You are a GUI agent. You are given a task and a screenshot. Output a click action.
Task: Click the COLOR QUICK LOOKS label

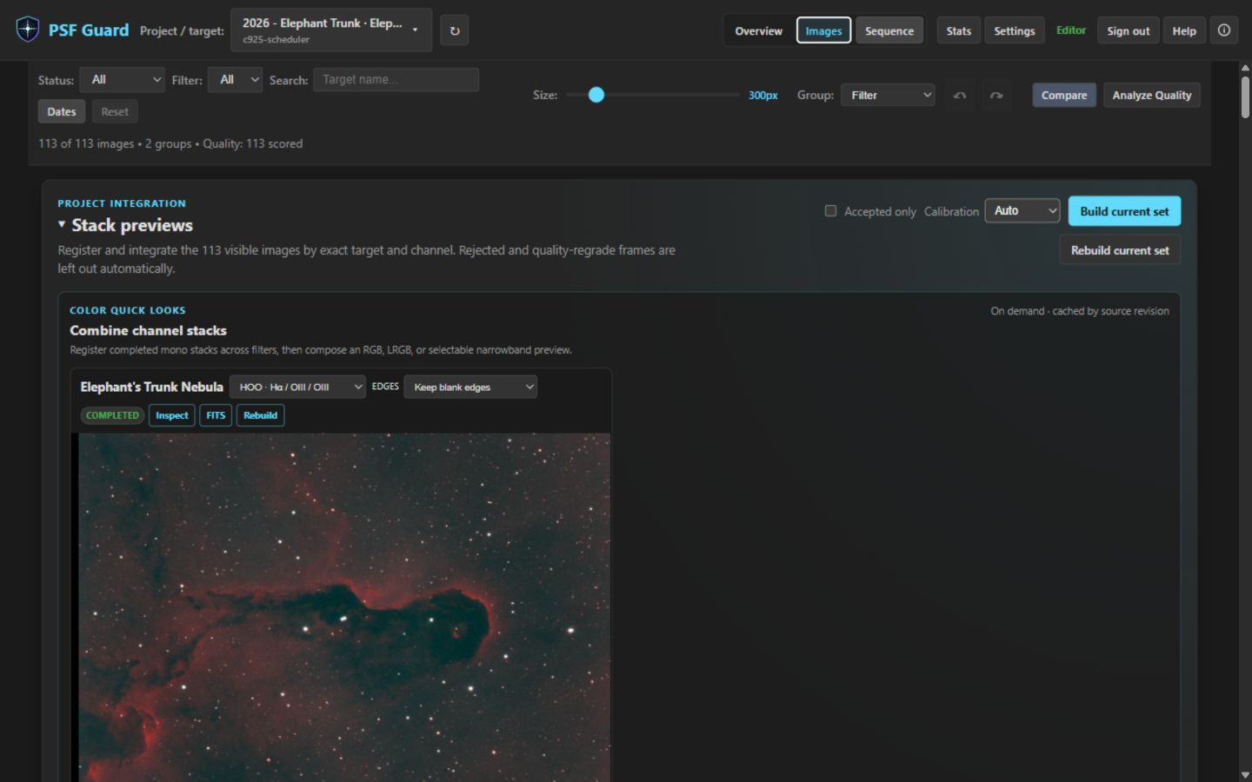pyautogui.click(x=128, y=310)
